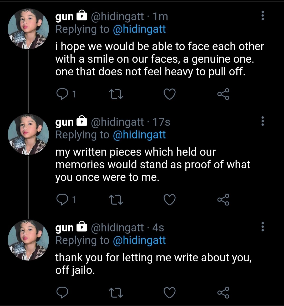Like the tweet posted 4s ago

click(169, 293)
